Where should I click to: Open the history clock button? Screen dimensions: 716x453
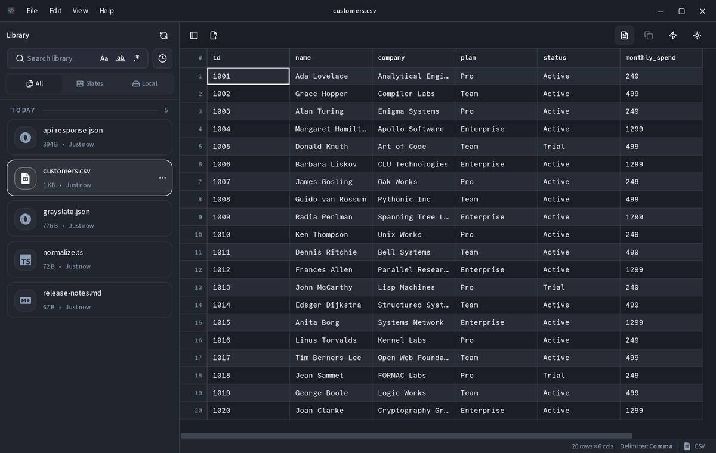(x=163, y=58)
